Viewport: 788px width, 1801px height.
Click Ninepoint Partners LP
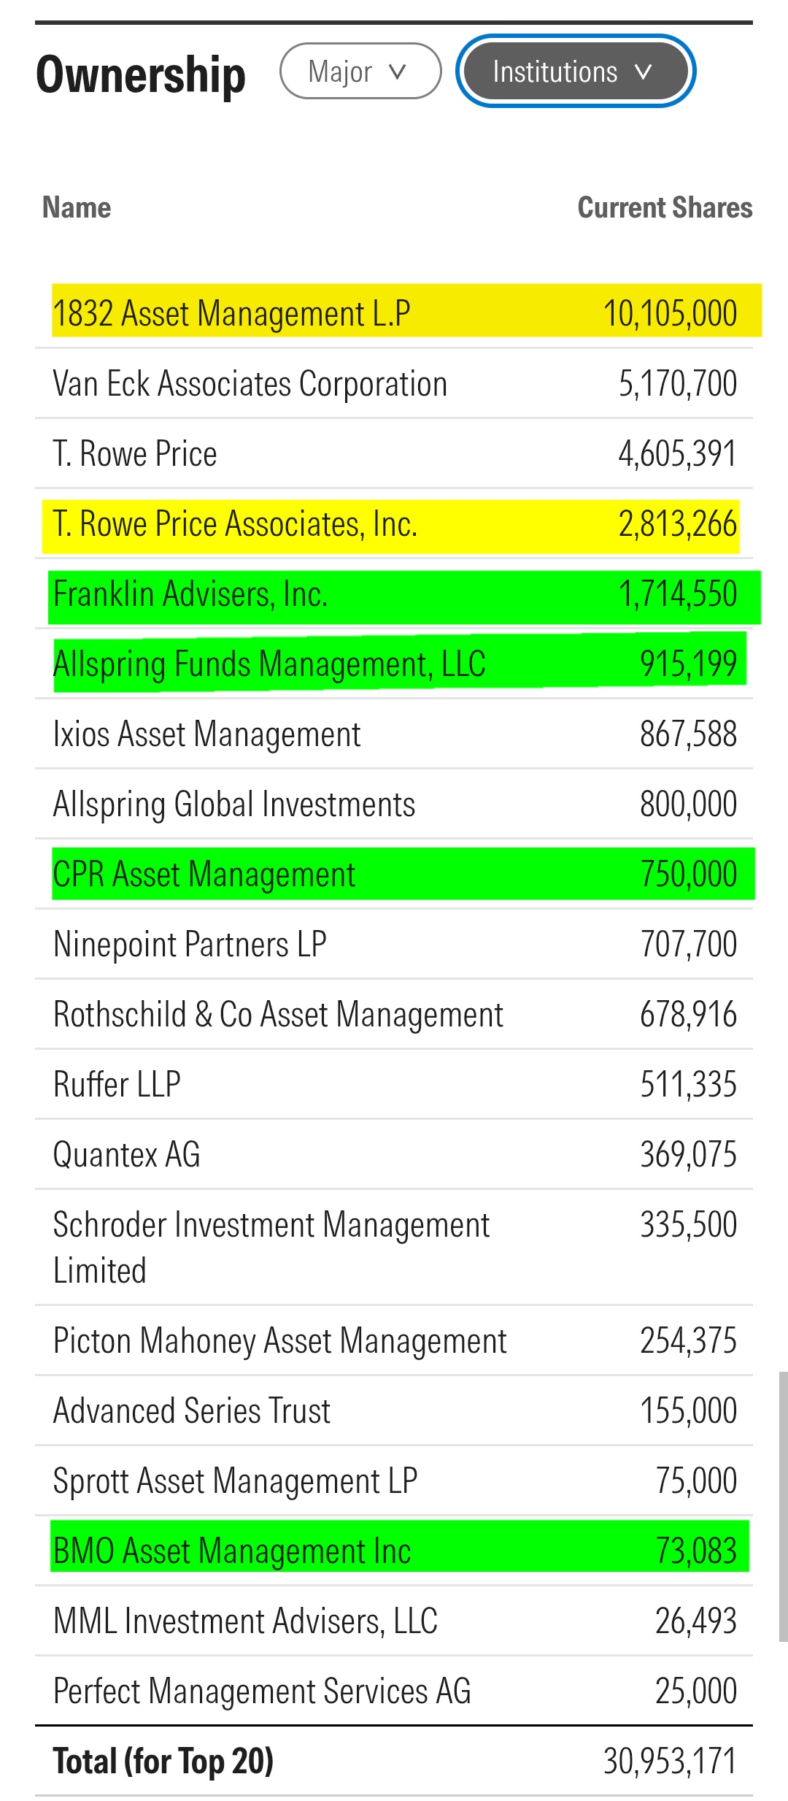click(190, 945)
